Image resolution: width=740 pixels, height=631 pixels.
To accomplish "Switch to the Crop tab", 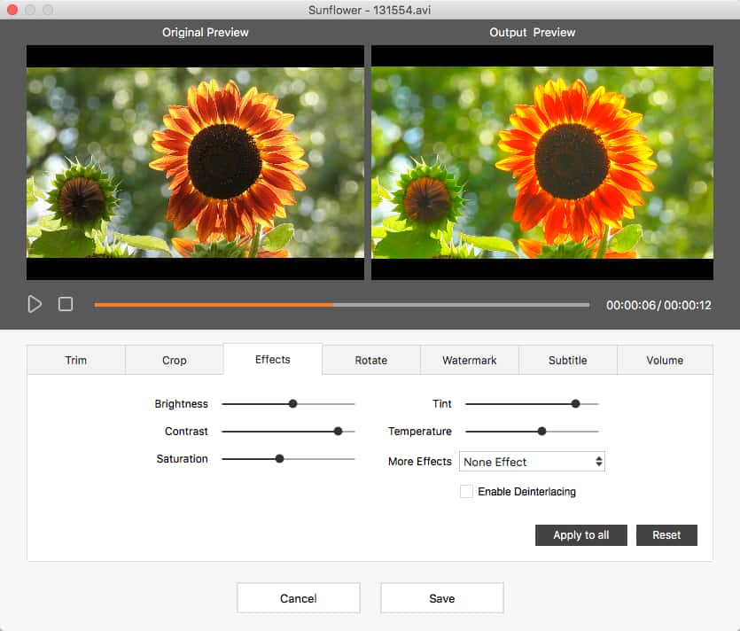I will (174, 360).
